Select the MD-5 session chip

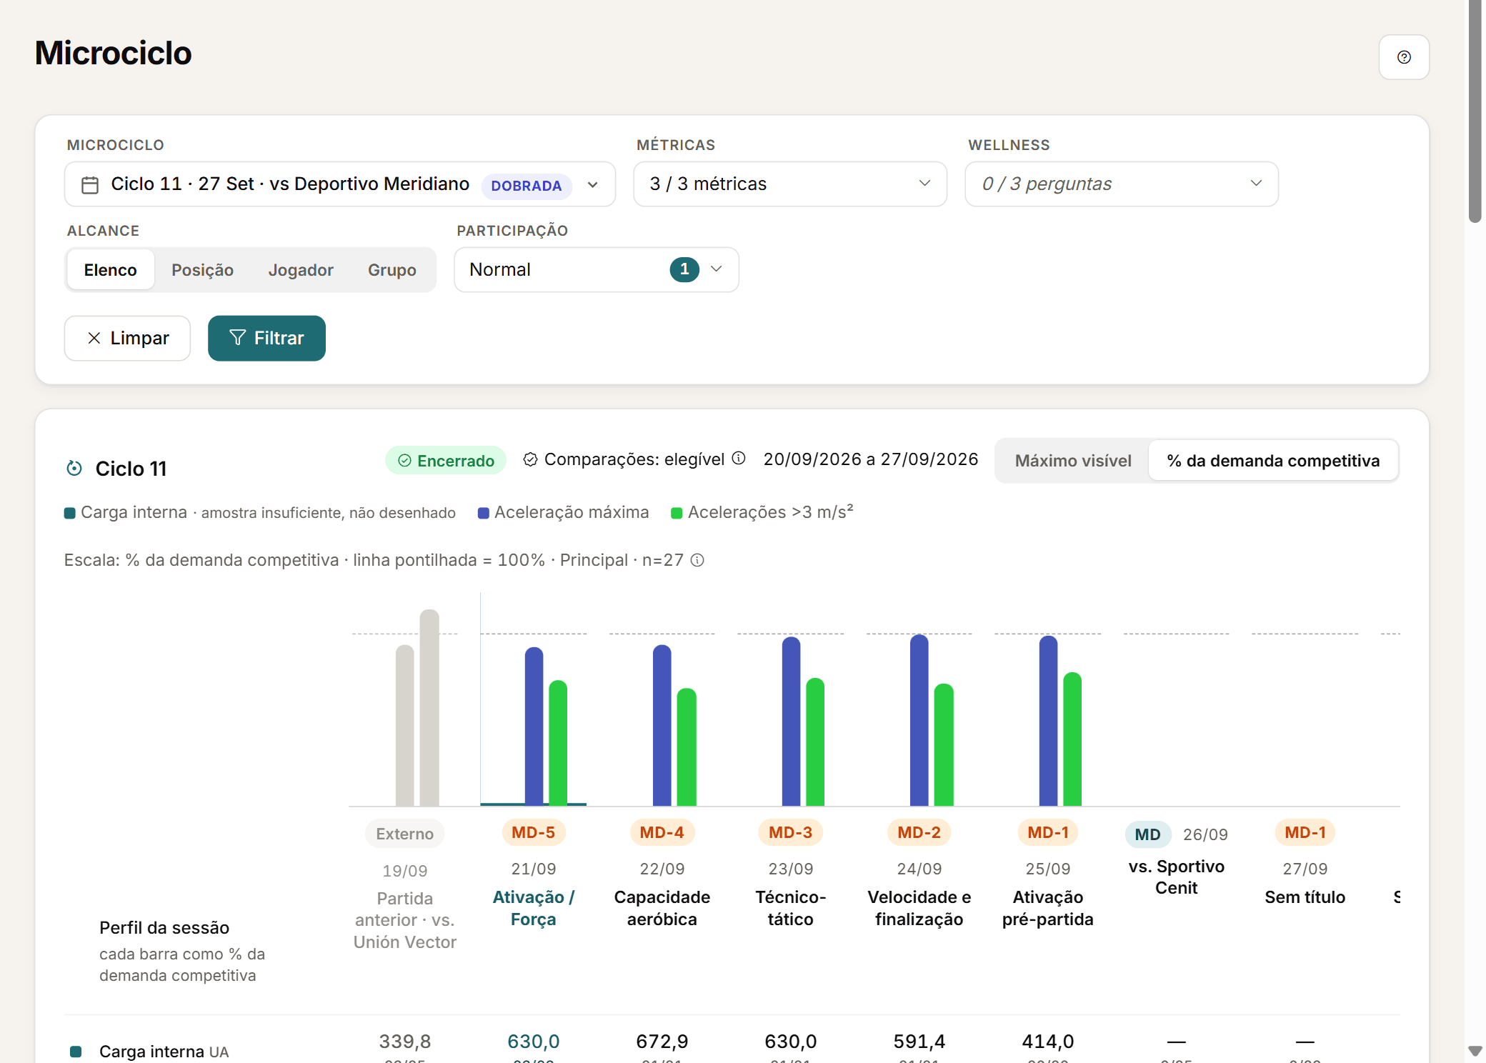(x=533, y=832)
